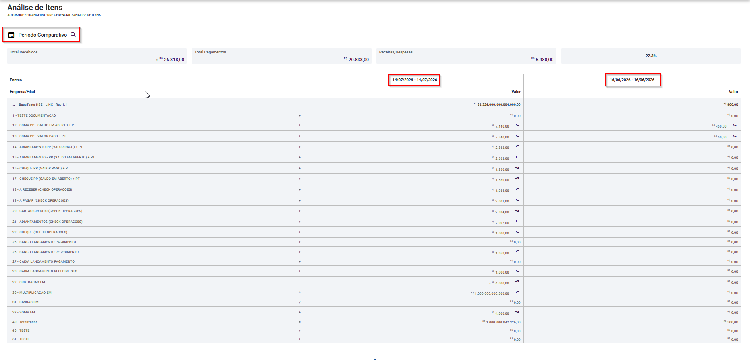Click the Total Pagamentos card
750x362 pixels.
click(281, 56)
